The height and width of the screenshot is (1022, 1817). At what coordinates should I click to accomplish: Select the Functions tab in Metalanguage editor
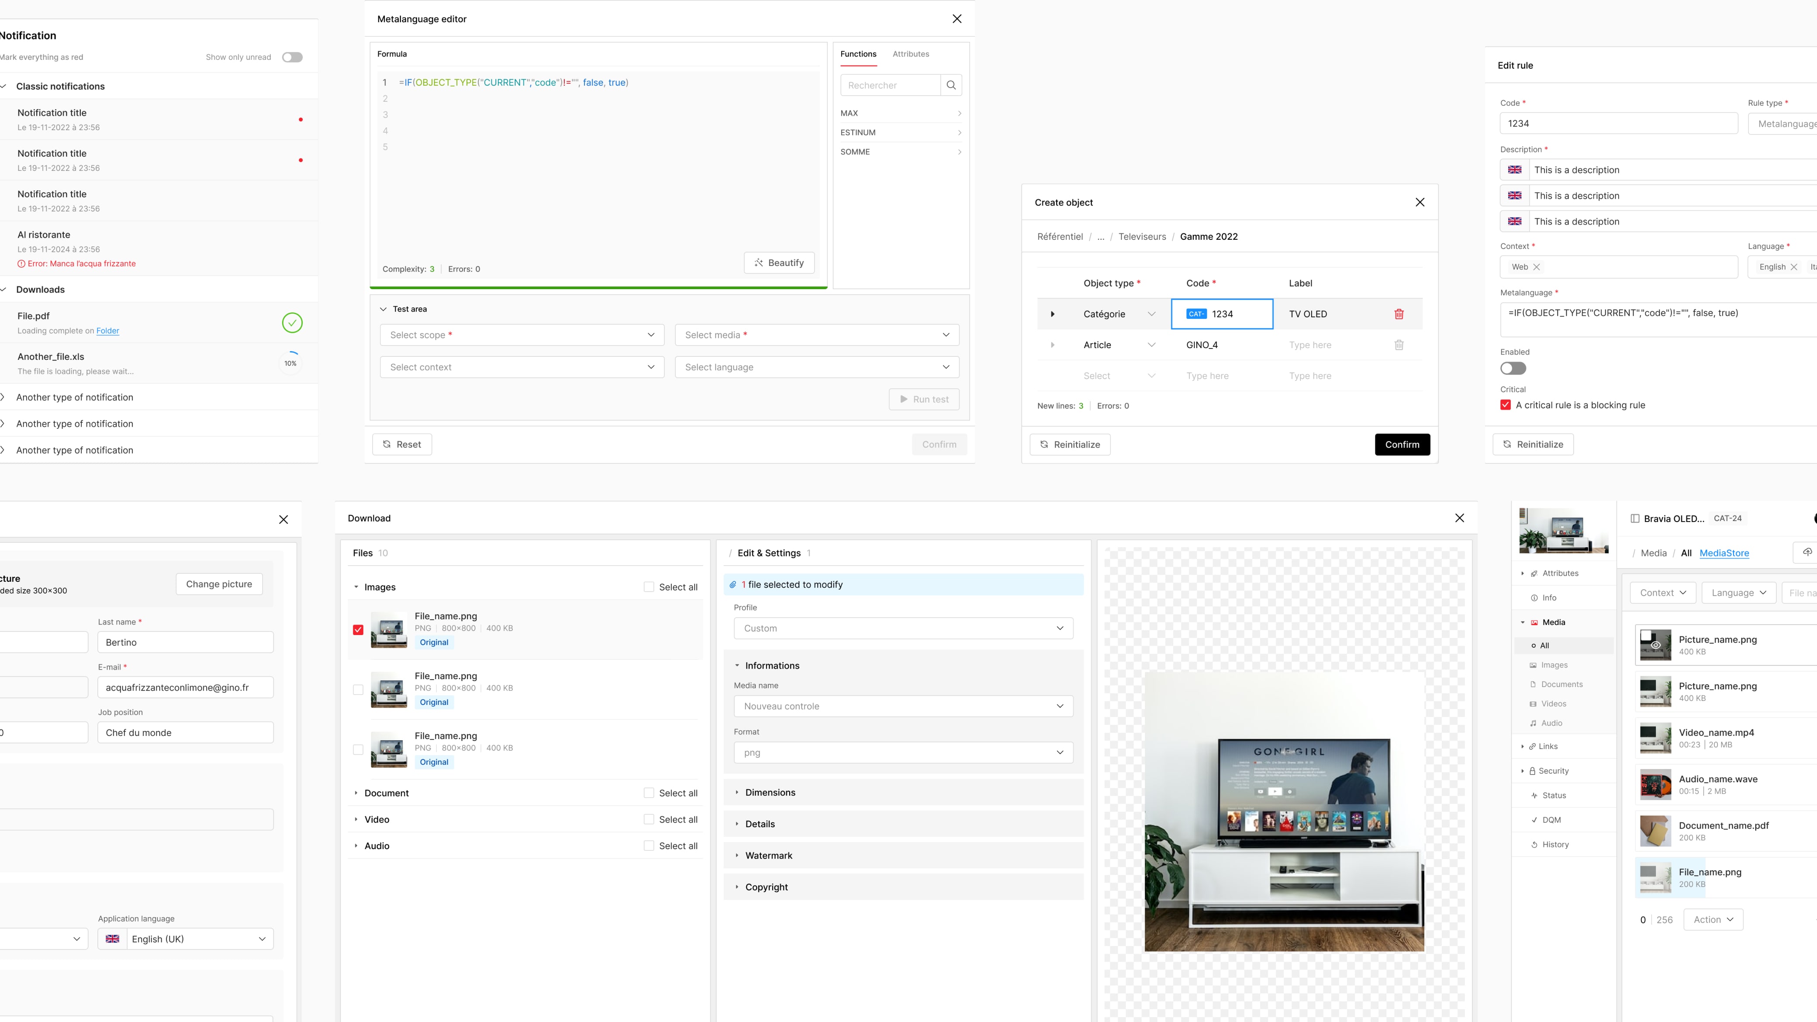click(x=859, y=54)
